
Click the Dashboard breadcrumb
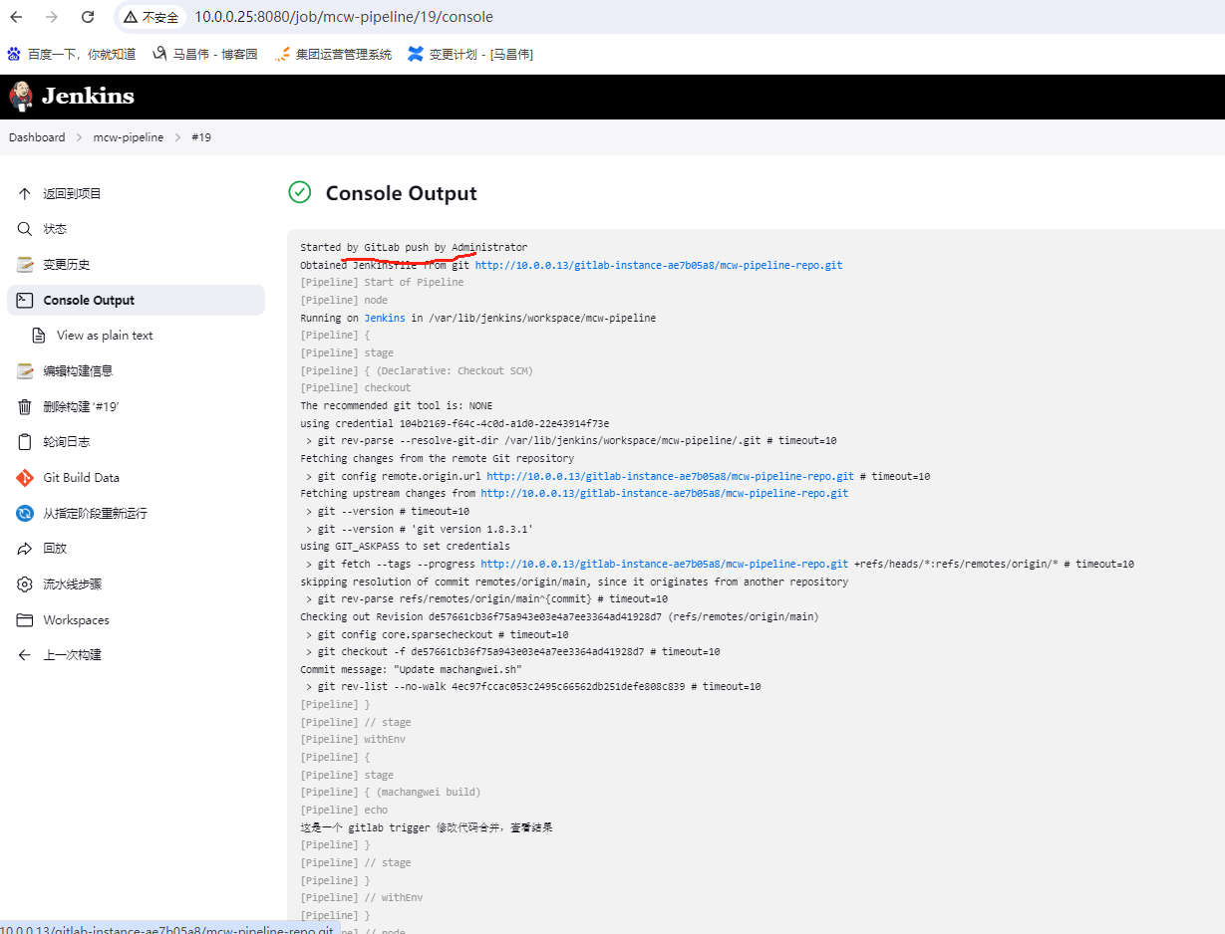37,137
